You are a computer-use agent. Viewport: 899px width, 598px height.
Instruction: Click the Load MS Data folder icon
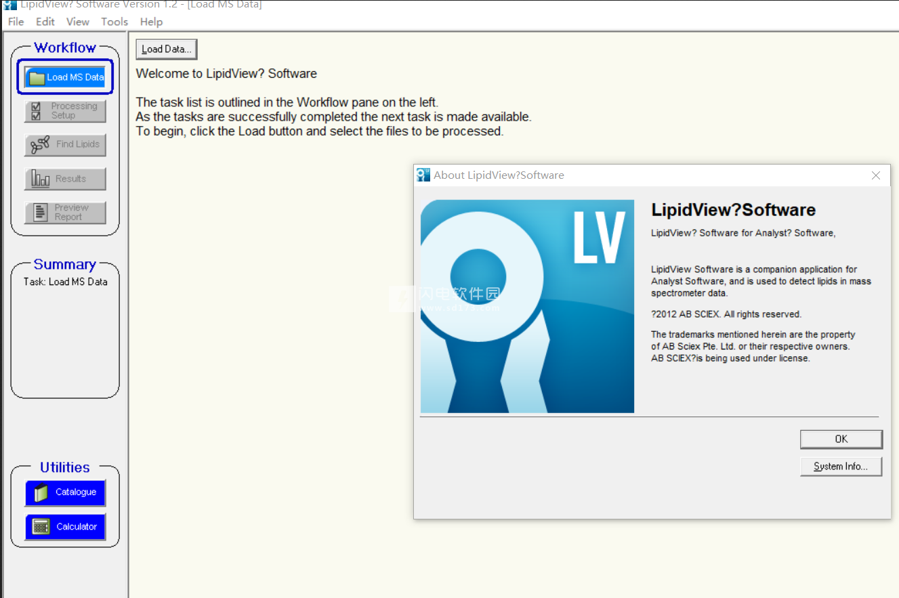click(x=37, y=78)
